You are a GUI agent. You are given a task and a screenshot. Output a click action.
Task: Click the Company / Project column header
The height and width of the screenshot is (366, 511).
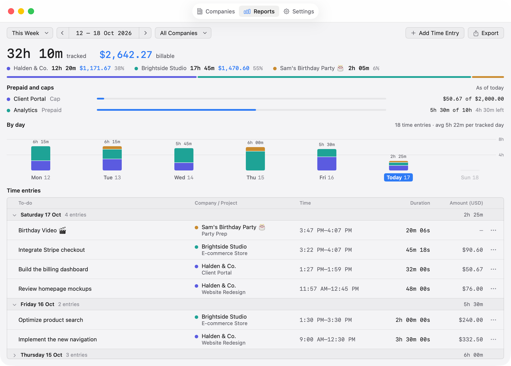216,203
